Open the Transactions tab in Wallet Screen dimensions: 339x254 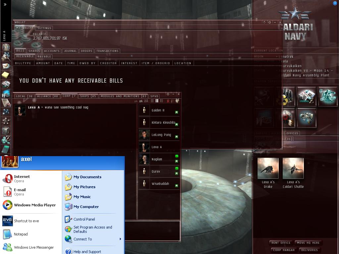(108, 51)
